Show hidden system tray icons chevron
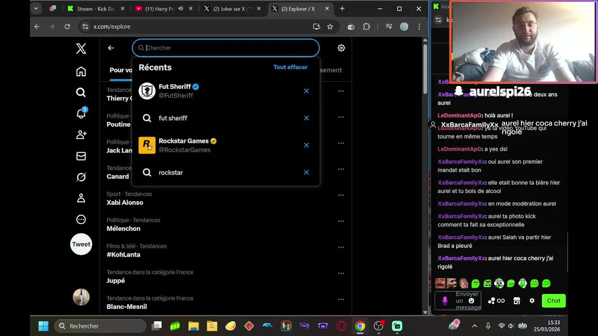This screenshot has height=336, width=598. click(x=475, y=326)
